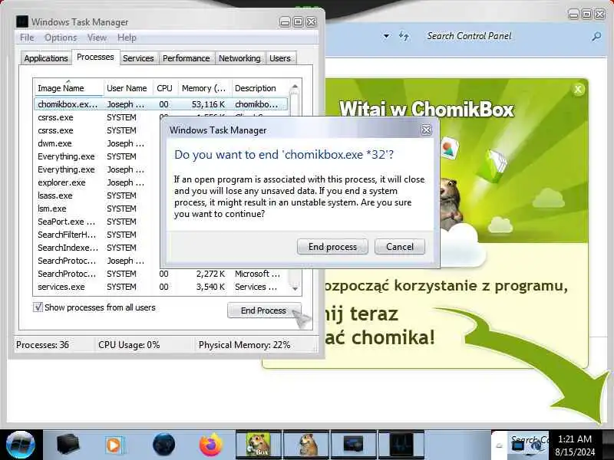Open the View menu in Task Manager

click(97, 38)
